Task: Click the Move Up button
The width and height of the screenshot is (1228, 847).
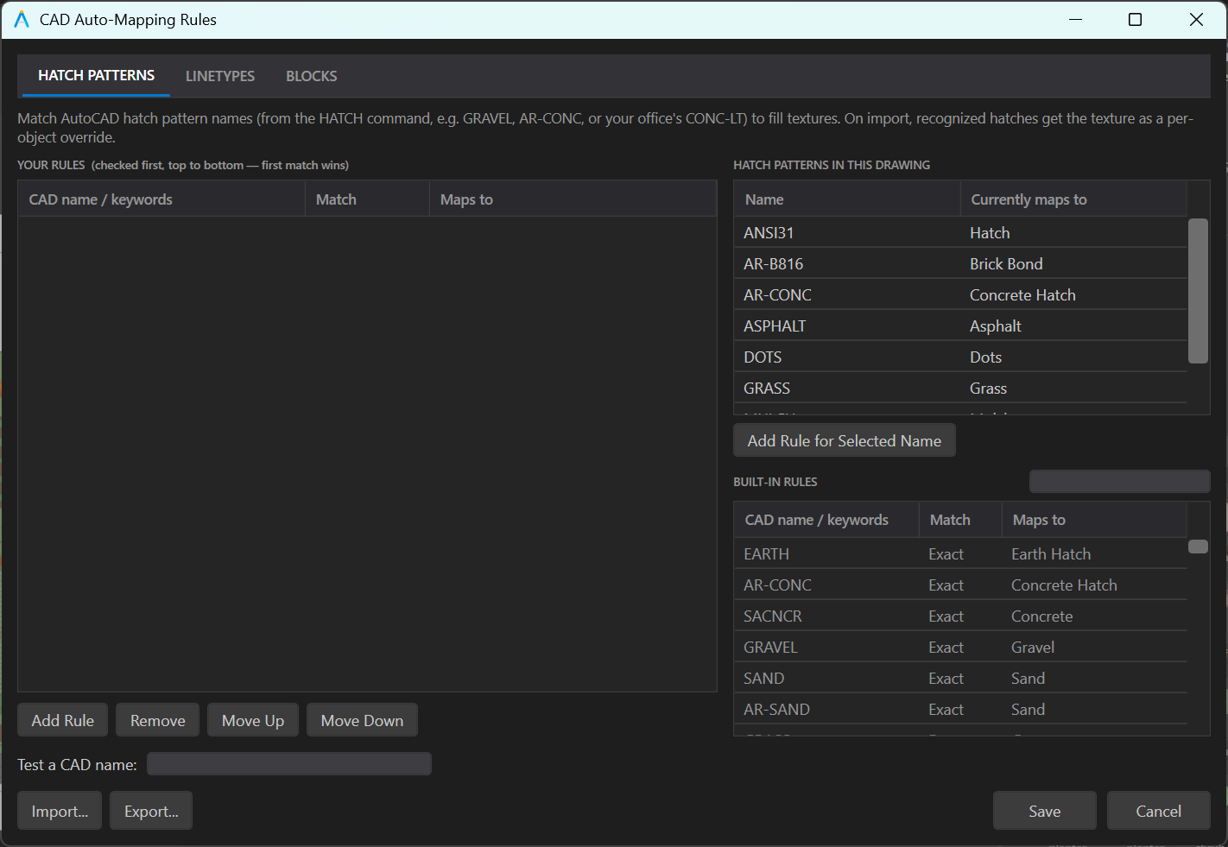Action: pos(253,720)
